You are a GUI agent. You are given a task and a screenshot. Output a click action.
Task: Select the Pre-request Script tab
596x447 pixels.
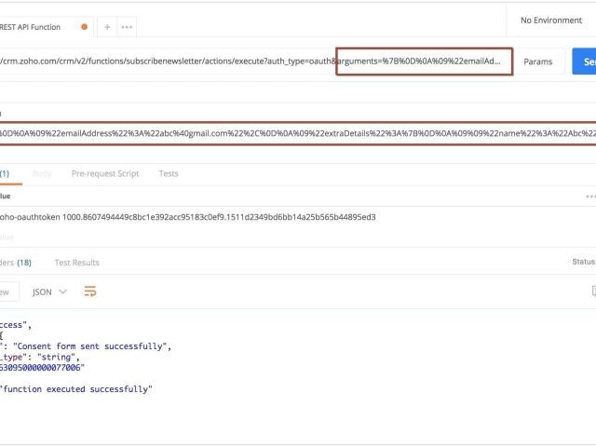click(x=105, y=174)
